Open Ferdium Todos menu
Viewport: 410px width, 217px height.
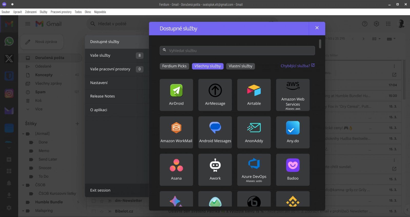(x=78, y=12)
